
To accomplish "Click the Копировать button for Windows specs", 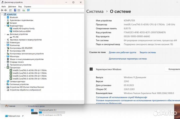I will click(173, 69).
